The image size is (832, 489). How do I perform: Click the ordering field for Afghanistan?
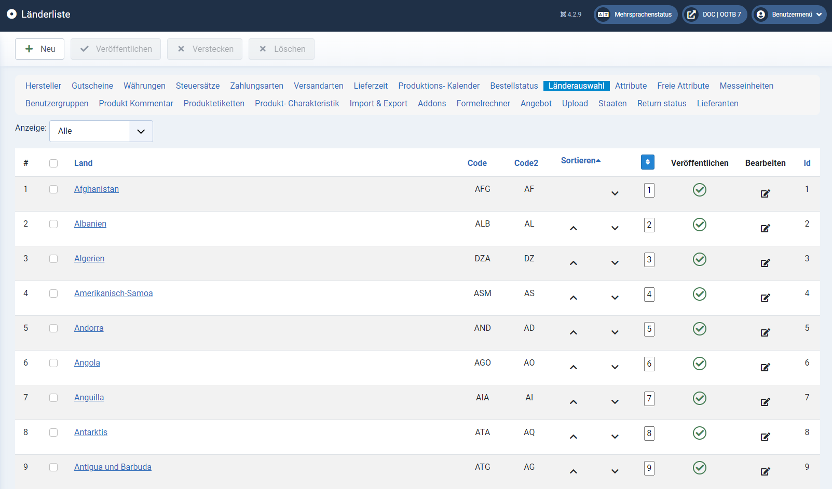click(x=649, y=190)
